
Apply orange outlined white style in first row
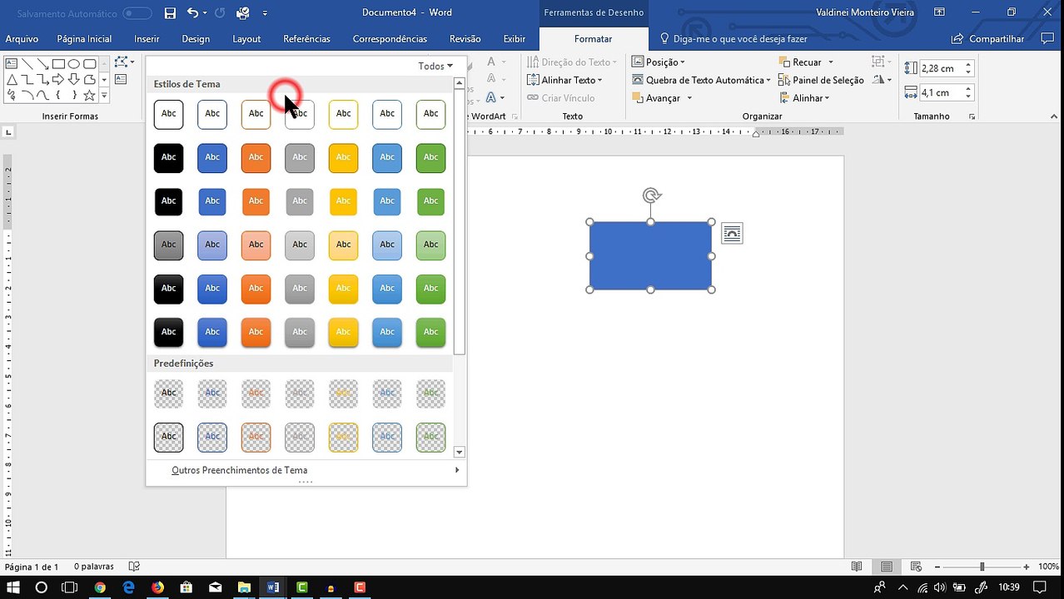coord(256,114)
